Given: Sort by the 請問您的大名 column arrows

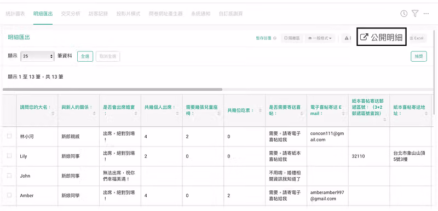Looking at the screenshot, I should pos(53,113).
